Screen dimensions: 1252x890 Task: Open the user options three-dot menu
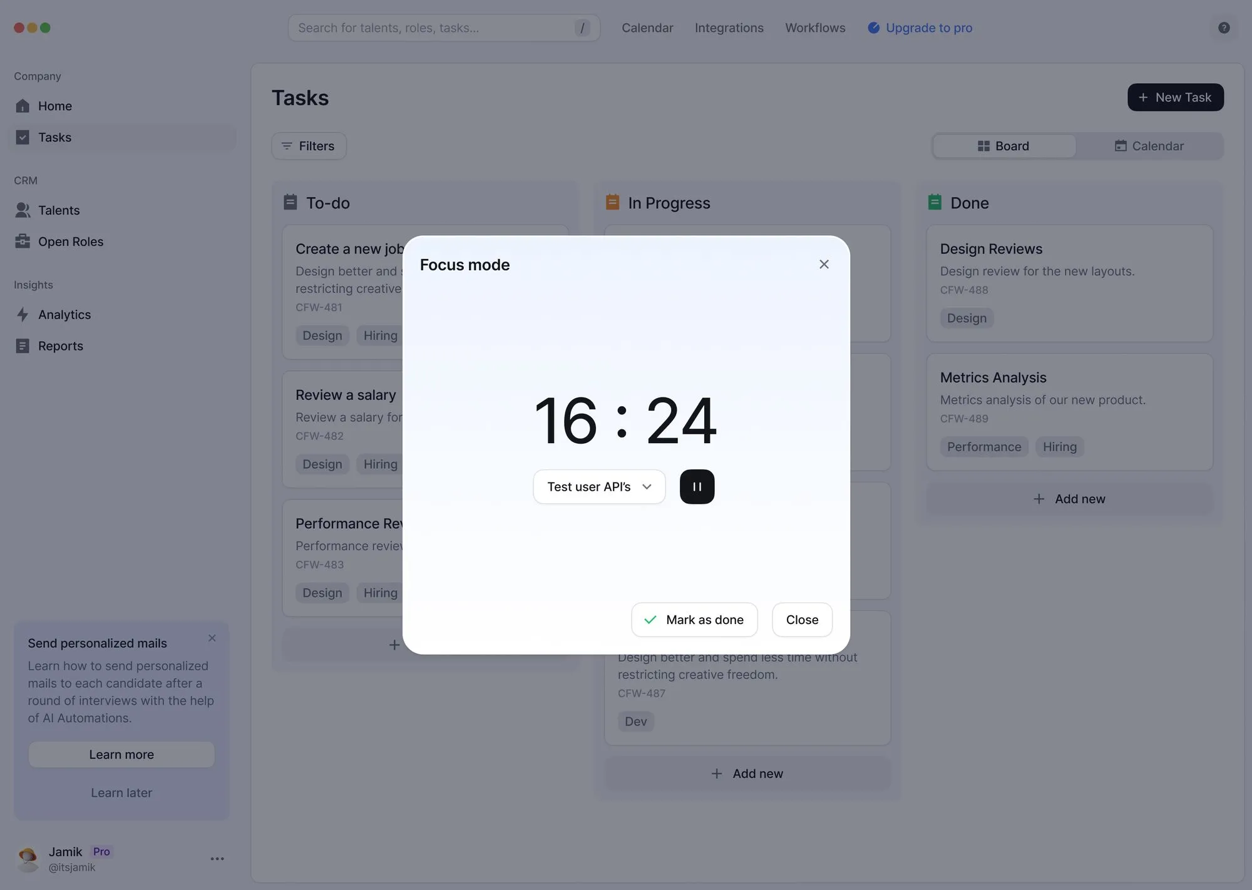click(x=217, y=859)
